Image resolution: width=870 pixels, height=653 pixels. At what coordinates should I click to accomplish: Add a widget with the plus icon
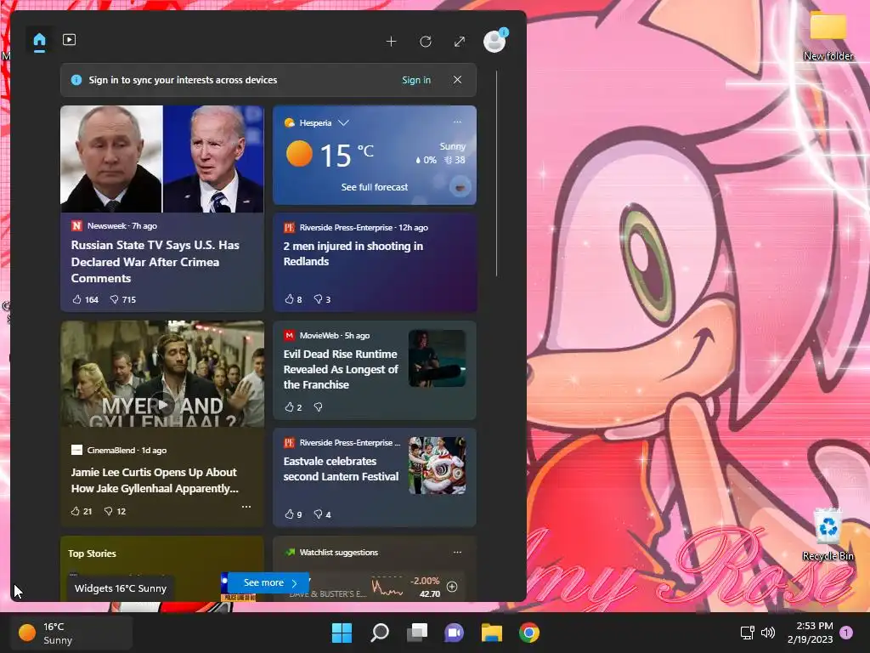(x=391, y=42)
